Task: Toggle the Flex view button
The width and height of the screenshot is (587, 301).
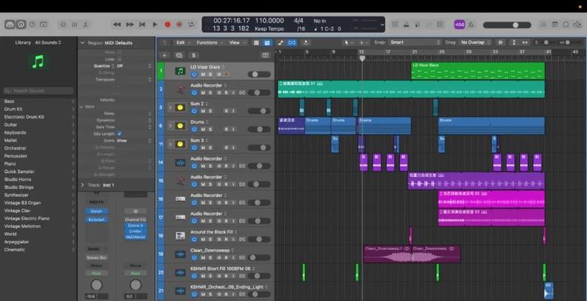Action: pyautogui.click(x=292, y=43)
